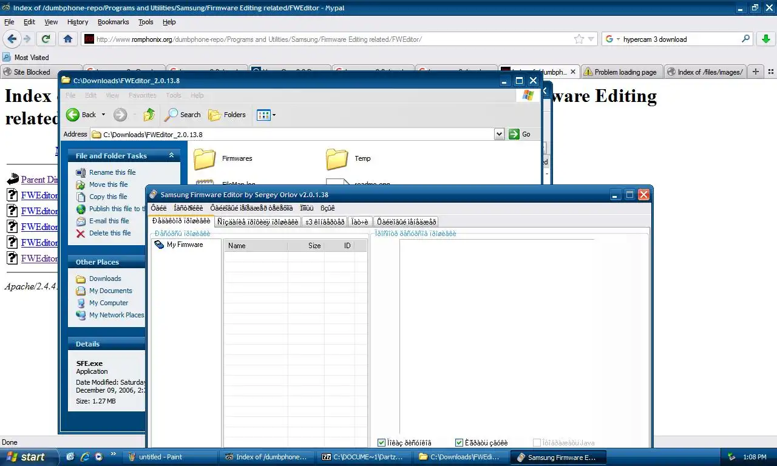
Task: Launch Internet Explorer from quick launch
Action: 85,457
